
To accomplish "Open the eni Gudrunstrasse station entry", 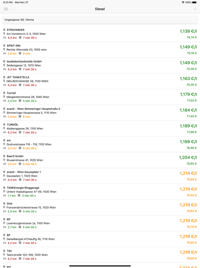I will tap(86, 144).
